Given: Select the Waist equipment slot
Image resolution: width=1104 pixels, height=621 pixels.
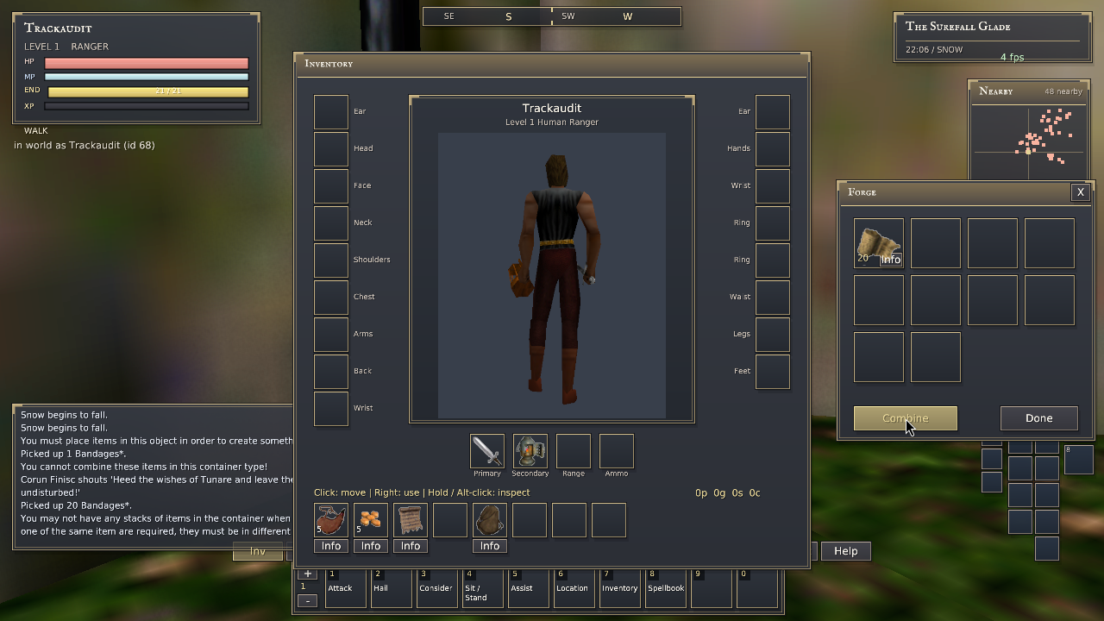Looking at the screenshot, I should tap(773, 298).
